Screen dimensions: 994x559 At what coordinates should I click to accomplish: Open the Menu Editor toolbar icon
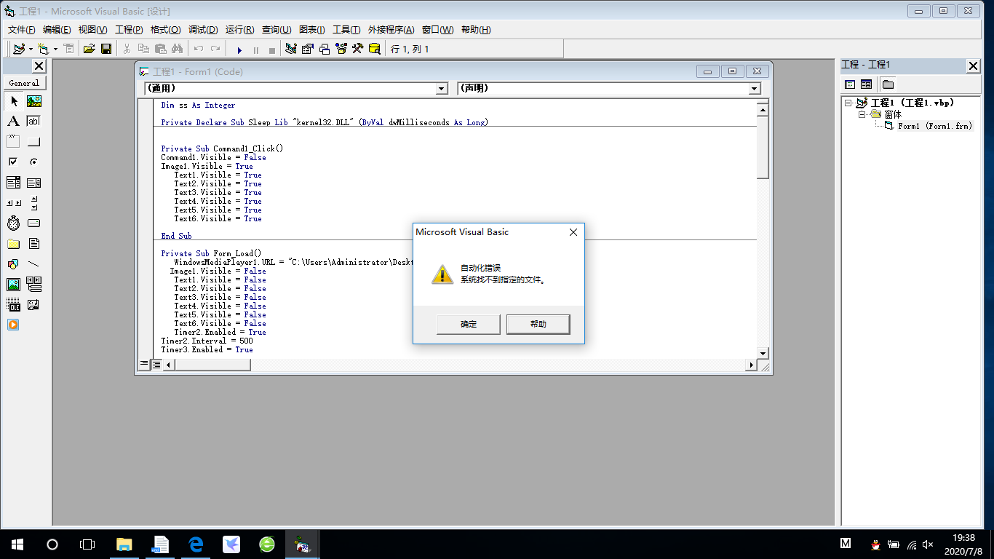coord(68,49)
